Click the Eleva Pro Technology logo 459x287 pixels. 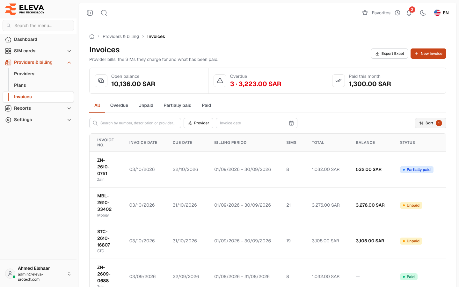[x=25, y=9]
